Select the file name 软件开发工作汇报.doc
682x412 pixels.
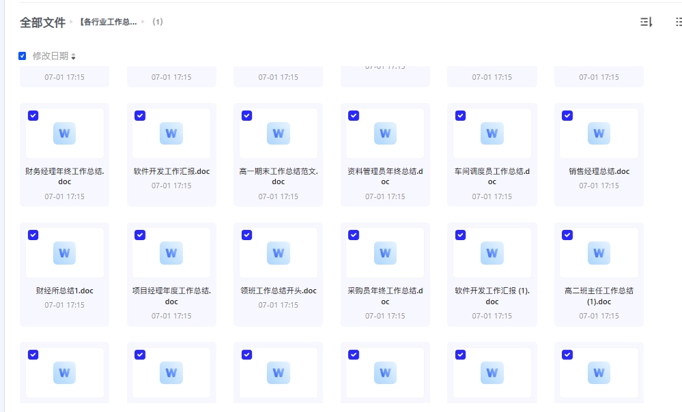pos(171,171)
